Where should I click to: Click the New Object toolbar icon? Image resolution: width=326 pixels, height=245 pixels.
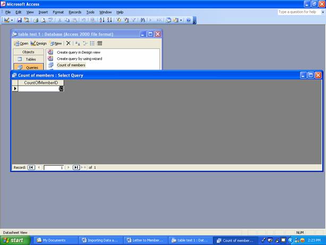point(176,20)
